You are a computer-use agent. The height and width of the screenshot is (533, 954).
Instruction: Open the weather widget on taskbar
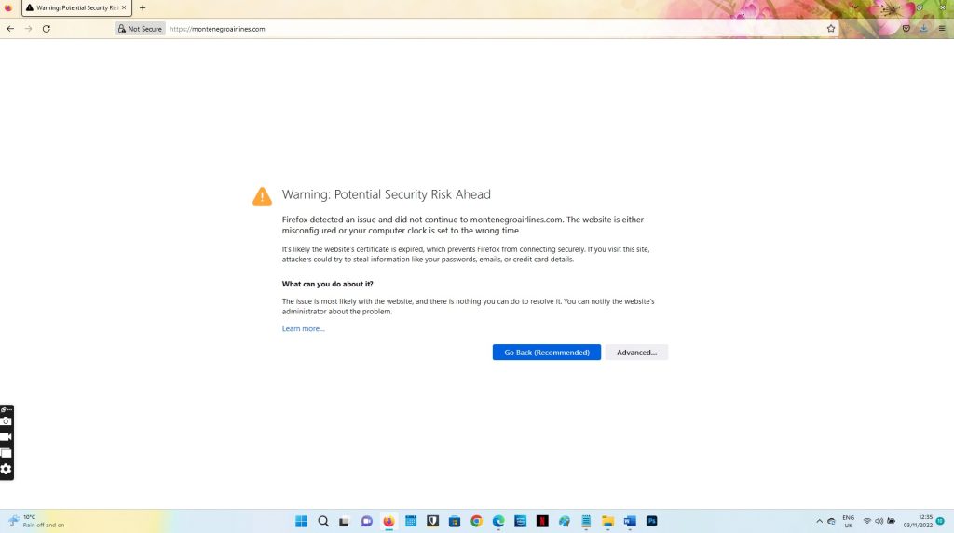[36, 521]
